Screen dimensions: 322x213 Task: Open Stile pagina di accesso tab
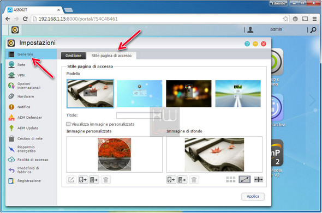pos(111,56)
